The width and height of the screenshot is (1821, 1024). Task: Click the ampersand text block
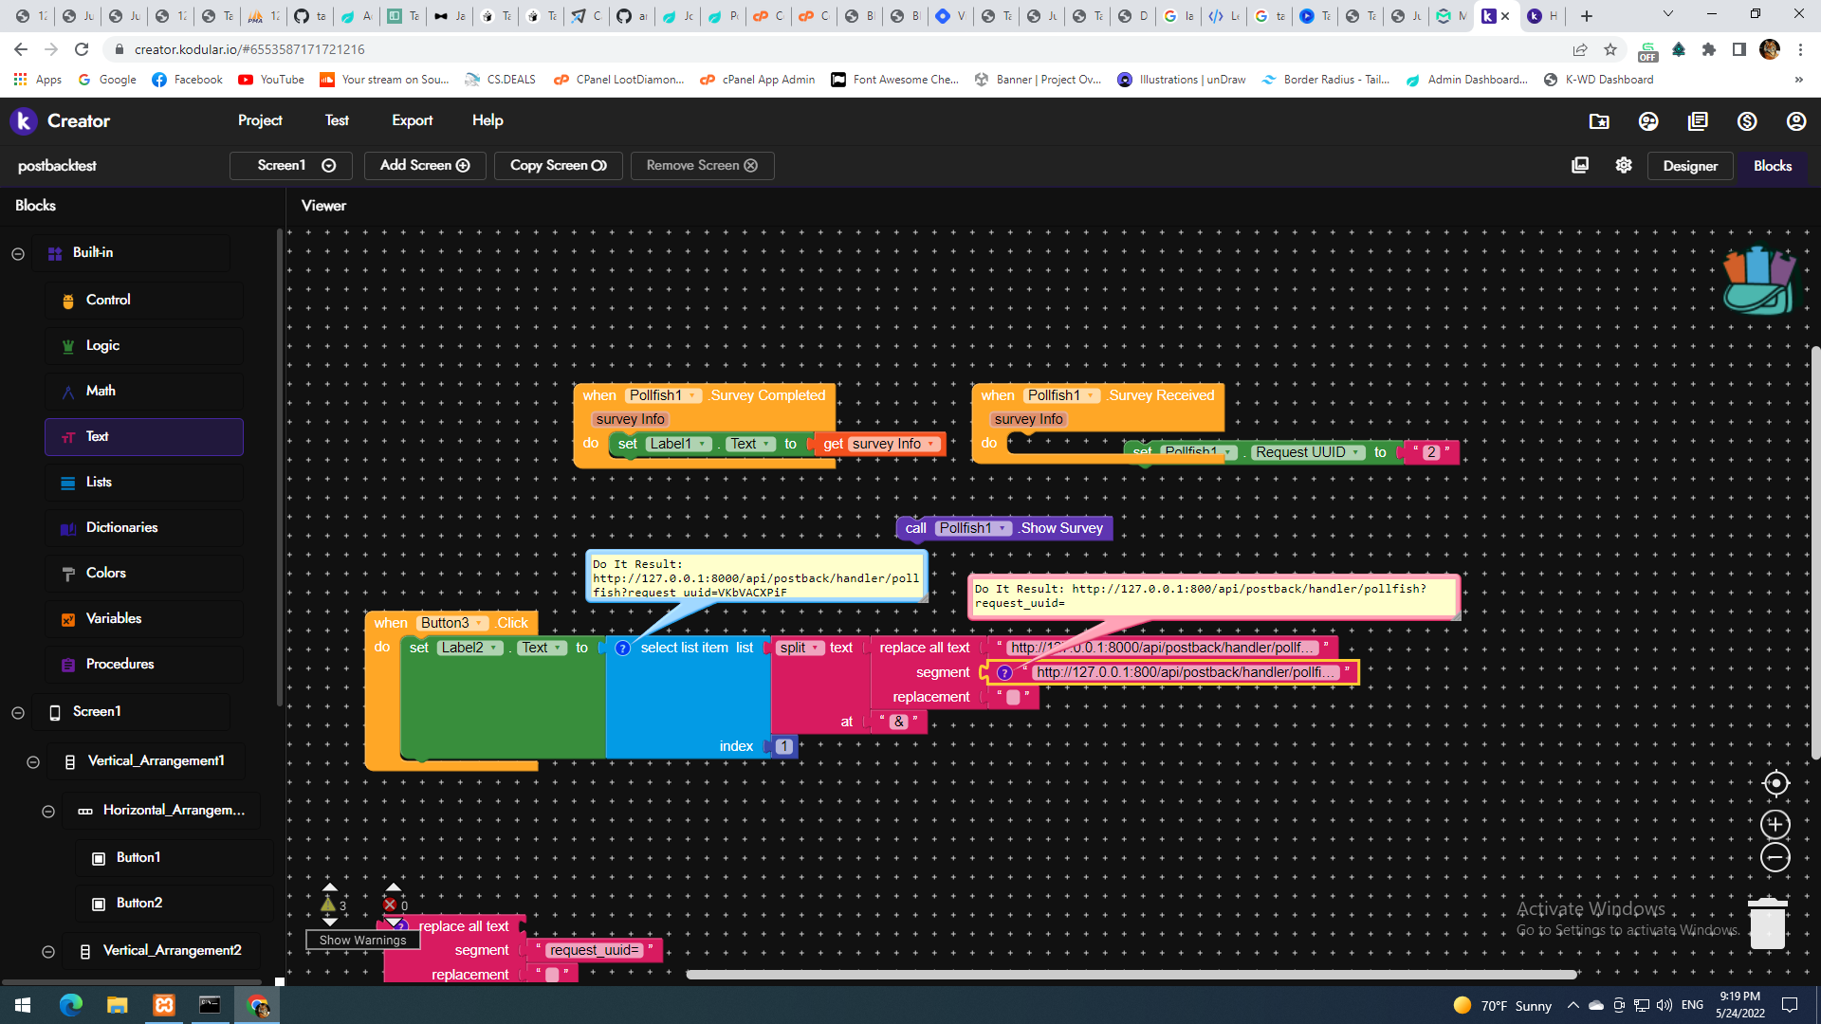(899, 722)
